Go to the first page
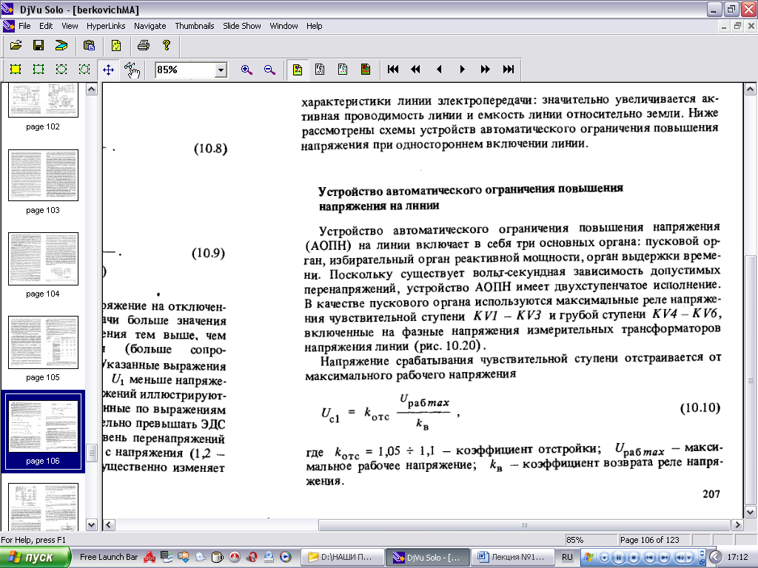The width and height of the screenshot is (758, 568). [x=393, y=70]
